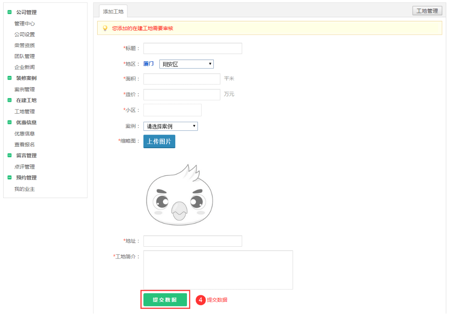Image resolution: width=449 pixels, height=318 pixels.
Task: Click the lightbulb tip icon
Action: [105, 28]
